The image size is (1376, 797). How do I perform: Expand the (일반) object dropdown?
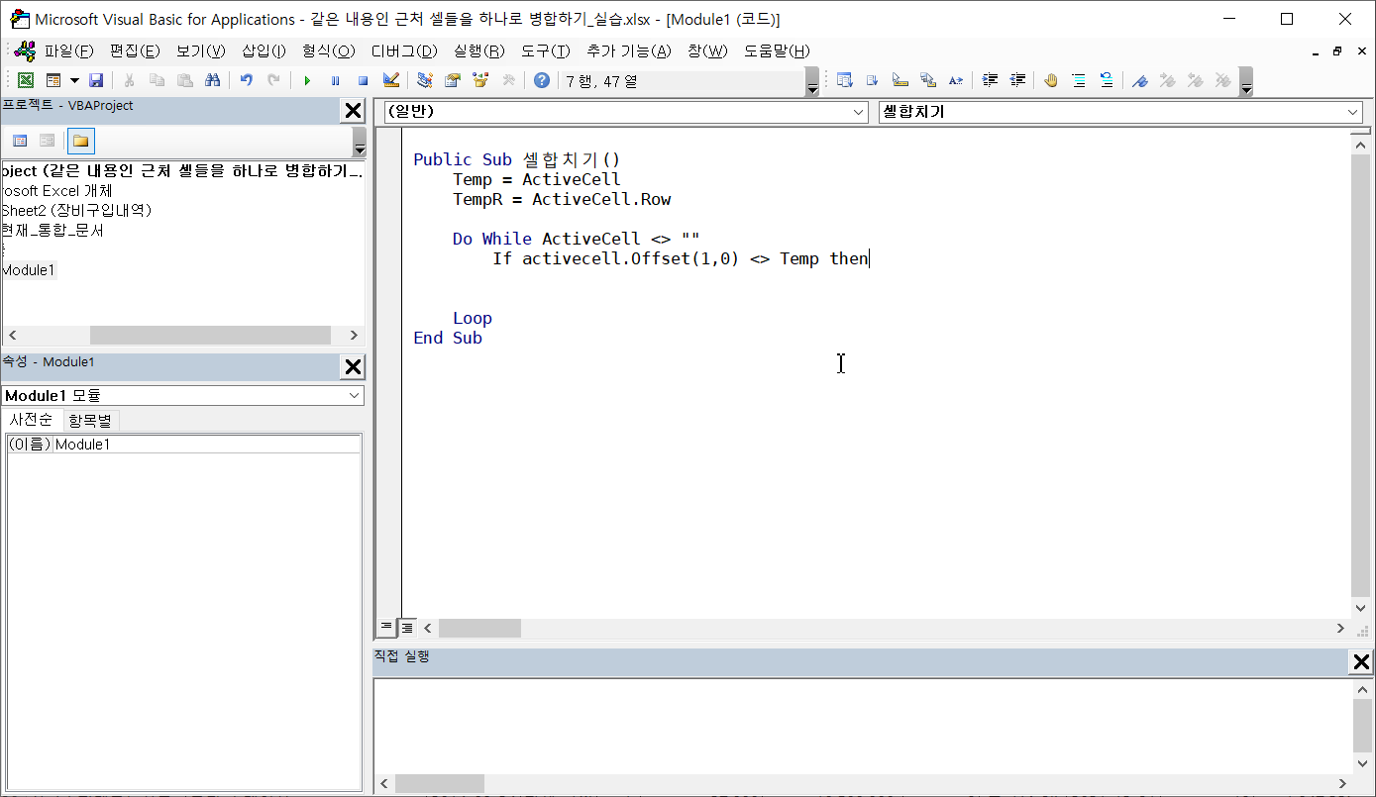(859, 113)
